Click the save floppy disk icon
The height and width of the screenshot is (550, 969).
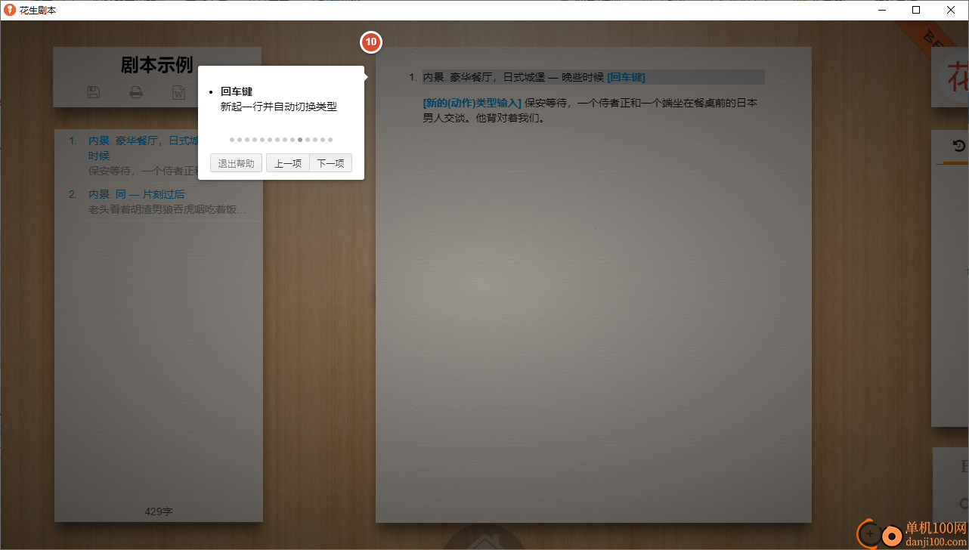[x=94, y=92]
